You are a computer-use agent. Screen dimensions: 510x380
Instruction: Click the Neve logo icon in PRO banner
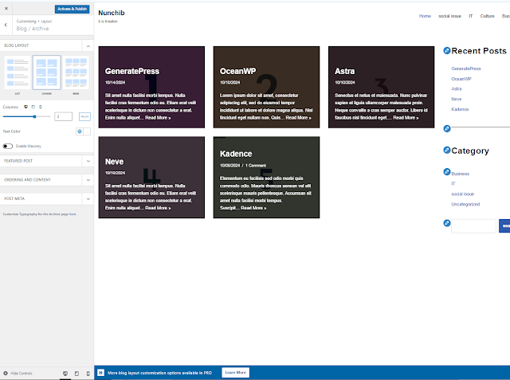point(101,373)
